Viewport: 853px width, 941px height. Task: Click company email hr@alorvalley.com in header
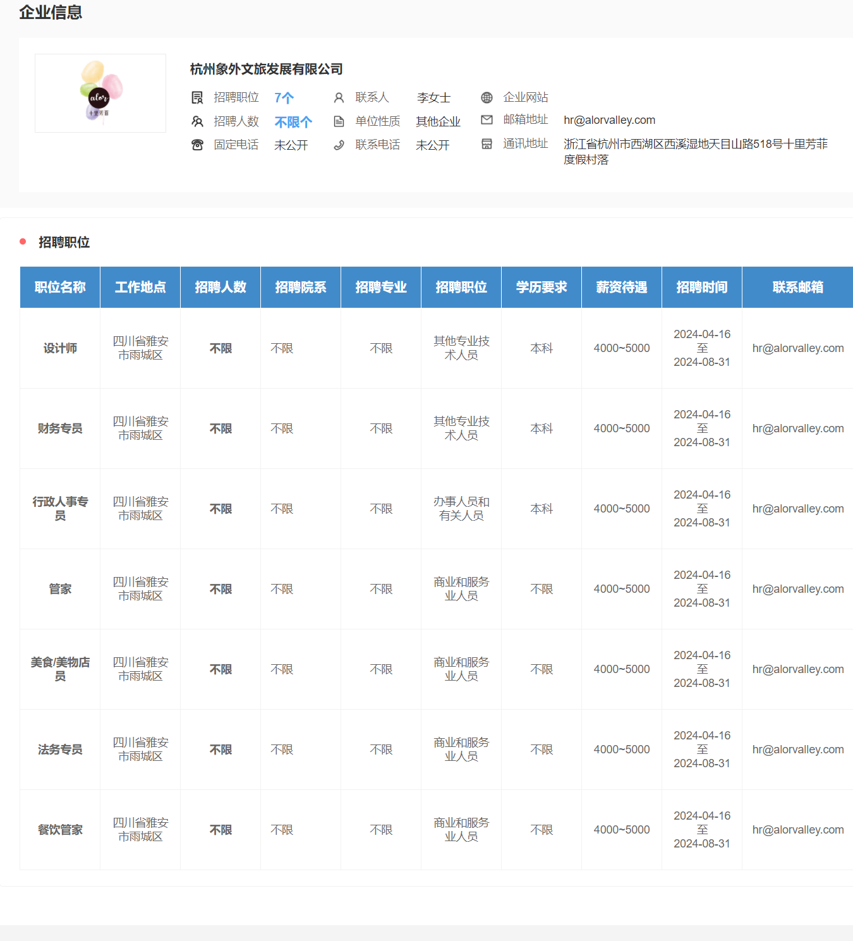pyautogui.click(x=609, y=120)
